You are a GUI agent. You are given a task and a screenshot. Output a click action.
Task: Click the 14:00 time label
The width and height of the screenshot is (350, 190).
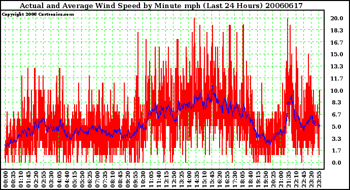(189, 179)
